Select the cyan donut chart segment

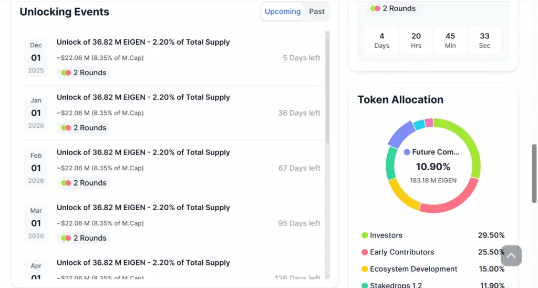(x=419, y=125)
